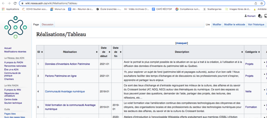Open ECHO Soutien sco... bookmark
Screen dimensions: 267x118
pyautogui.click(x=35, y=9)
